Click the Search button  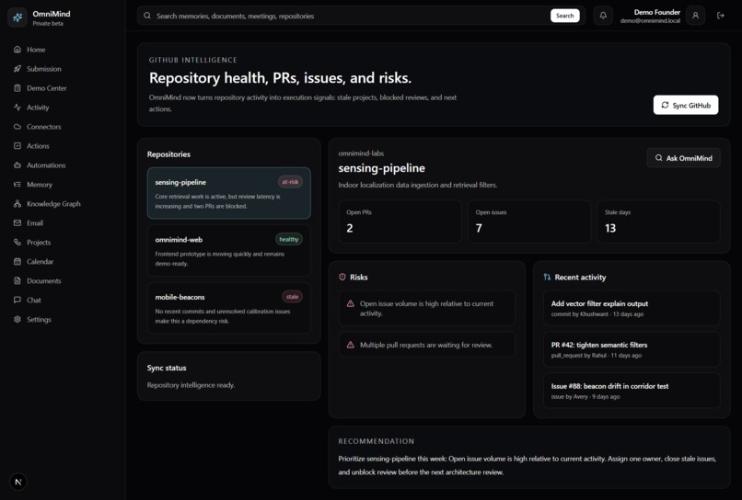(x=564, y=16)
